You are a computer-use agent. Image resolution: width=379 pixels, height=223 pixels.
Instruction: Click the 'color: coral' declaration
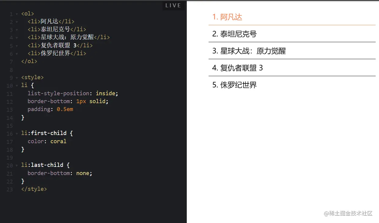[x=47, y=141]
